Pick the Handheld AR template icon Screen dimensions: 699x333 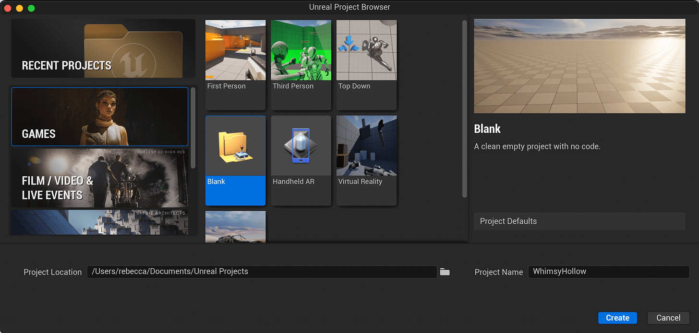(301, 146)
